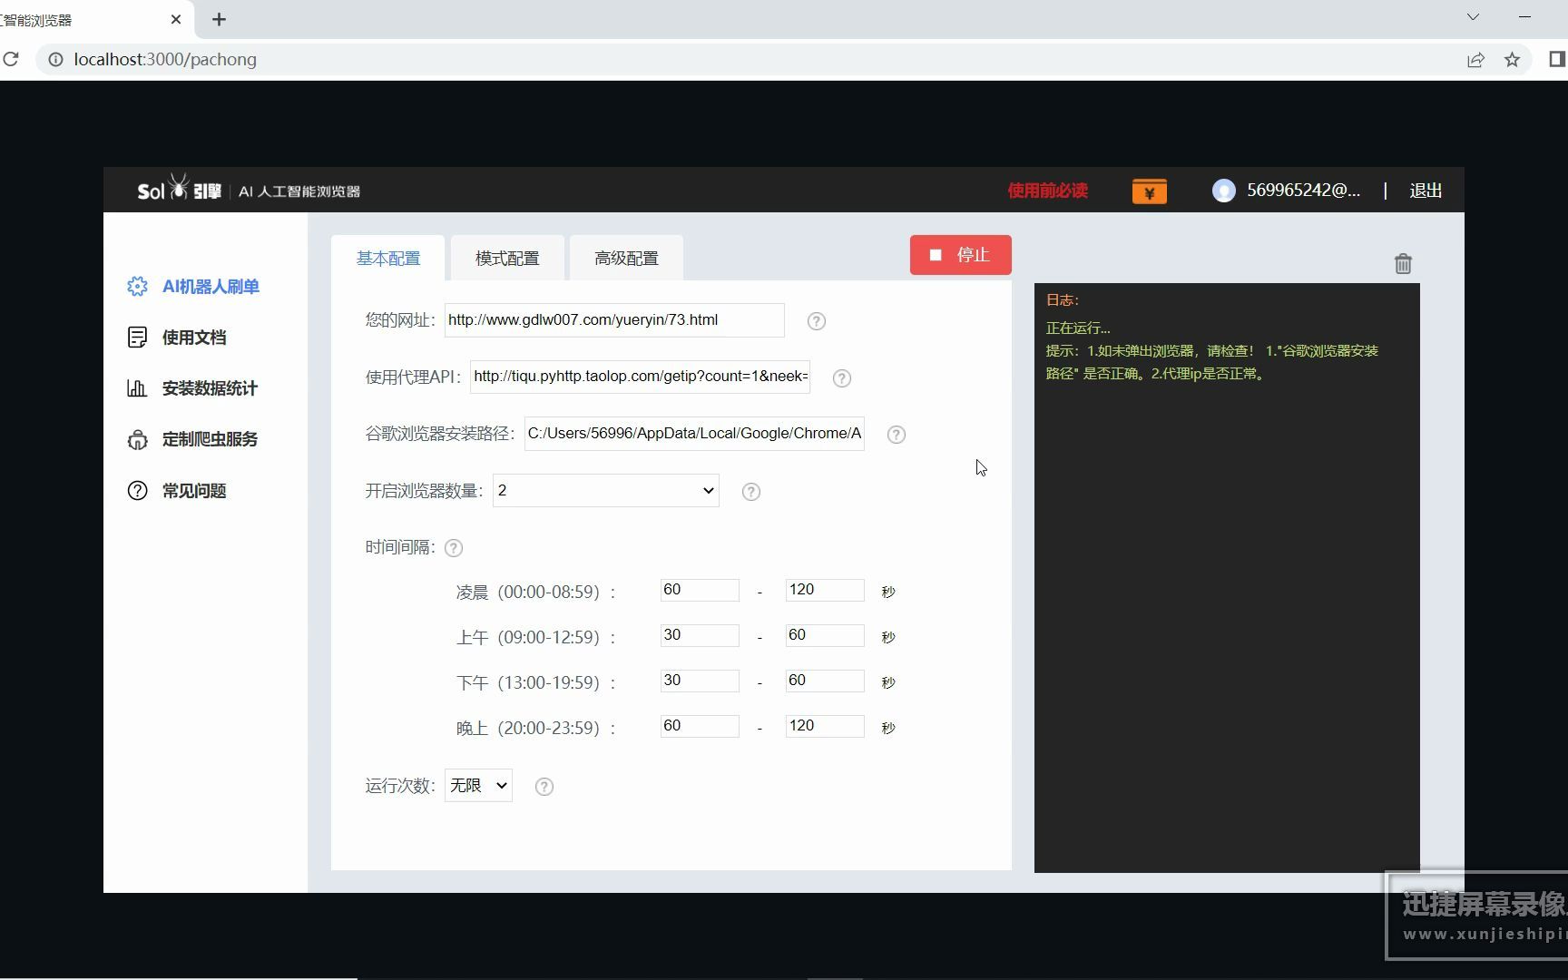Bookmark this page with the star icon
This screenshot has width=1568, height=980.
tap(1512, 60)
